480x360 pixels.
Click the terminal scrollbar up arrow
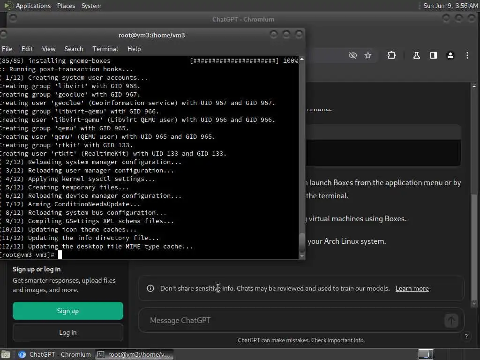(302, 59)
